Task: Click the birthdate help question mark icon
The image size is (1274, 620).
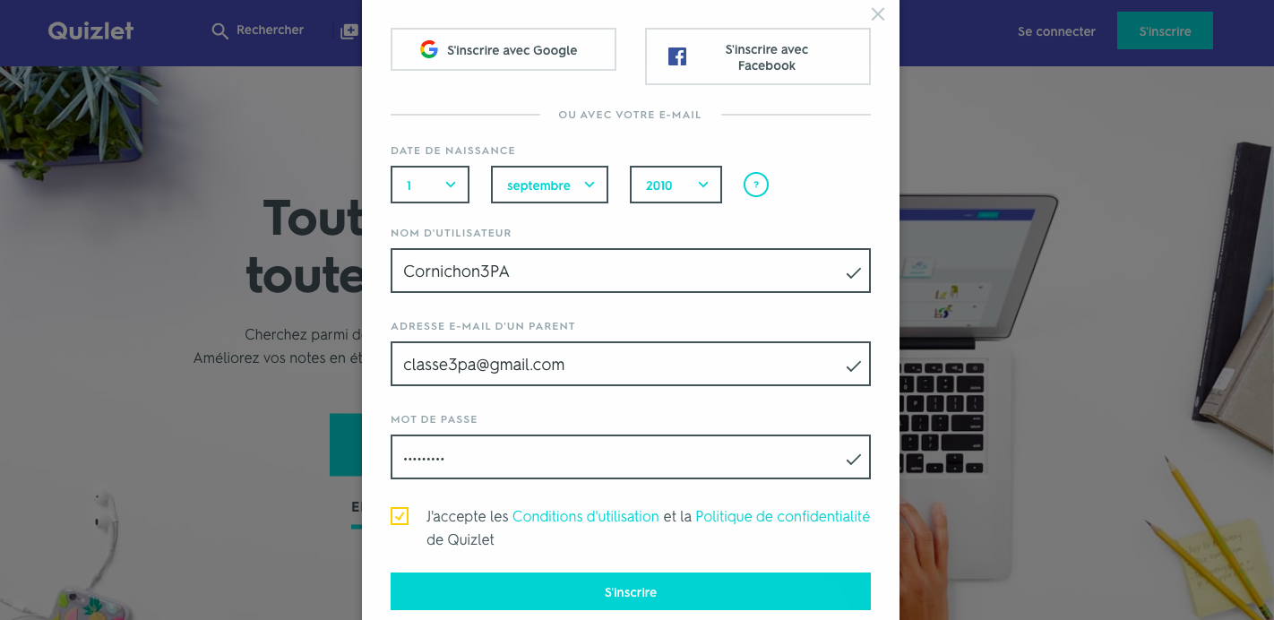Action: click(756, 185)
